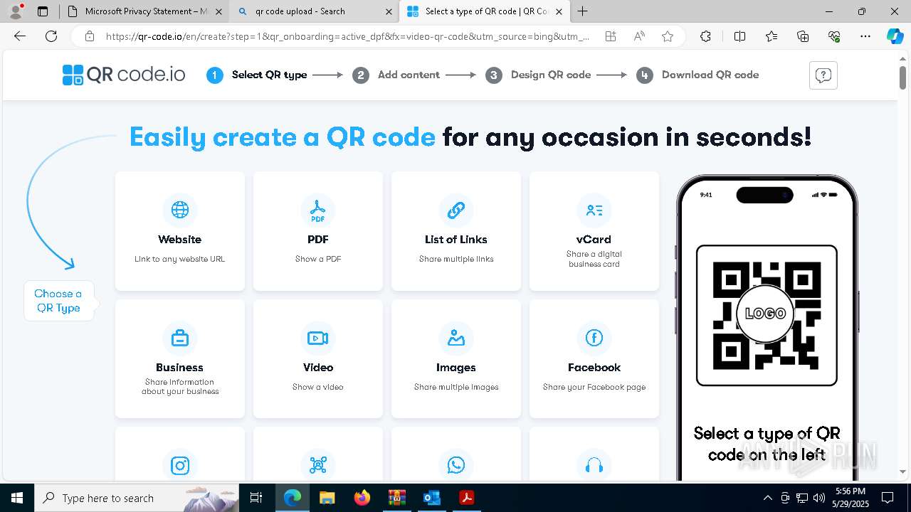The image size is (911, 512).
Task: Click the Download QR code step
Action: click(x=697, y=75)
